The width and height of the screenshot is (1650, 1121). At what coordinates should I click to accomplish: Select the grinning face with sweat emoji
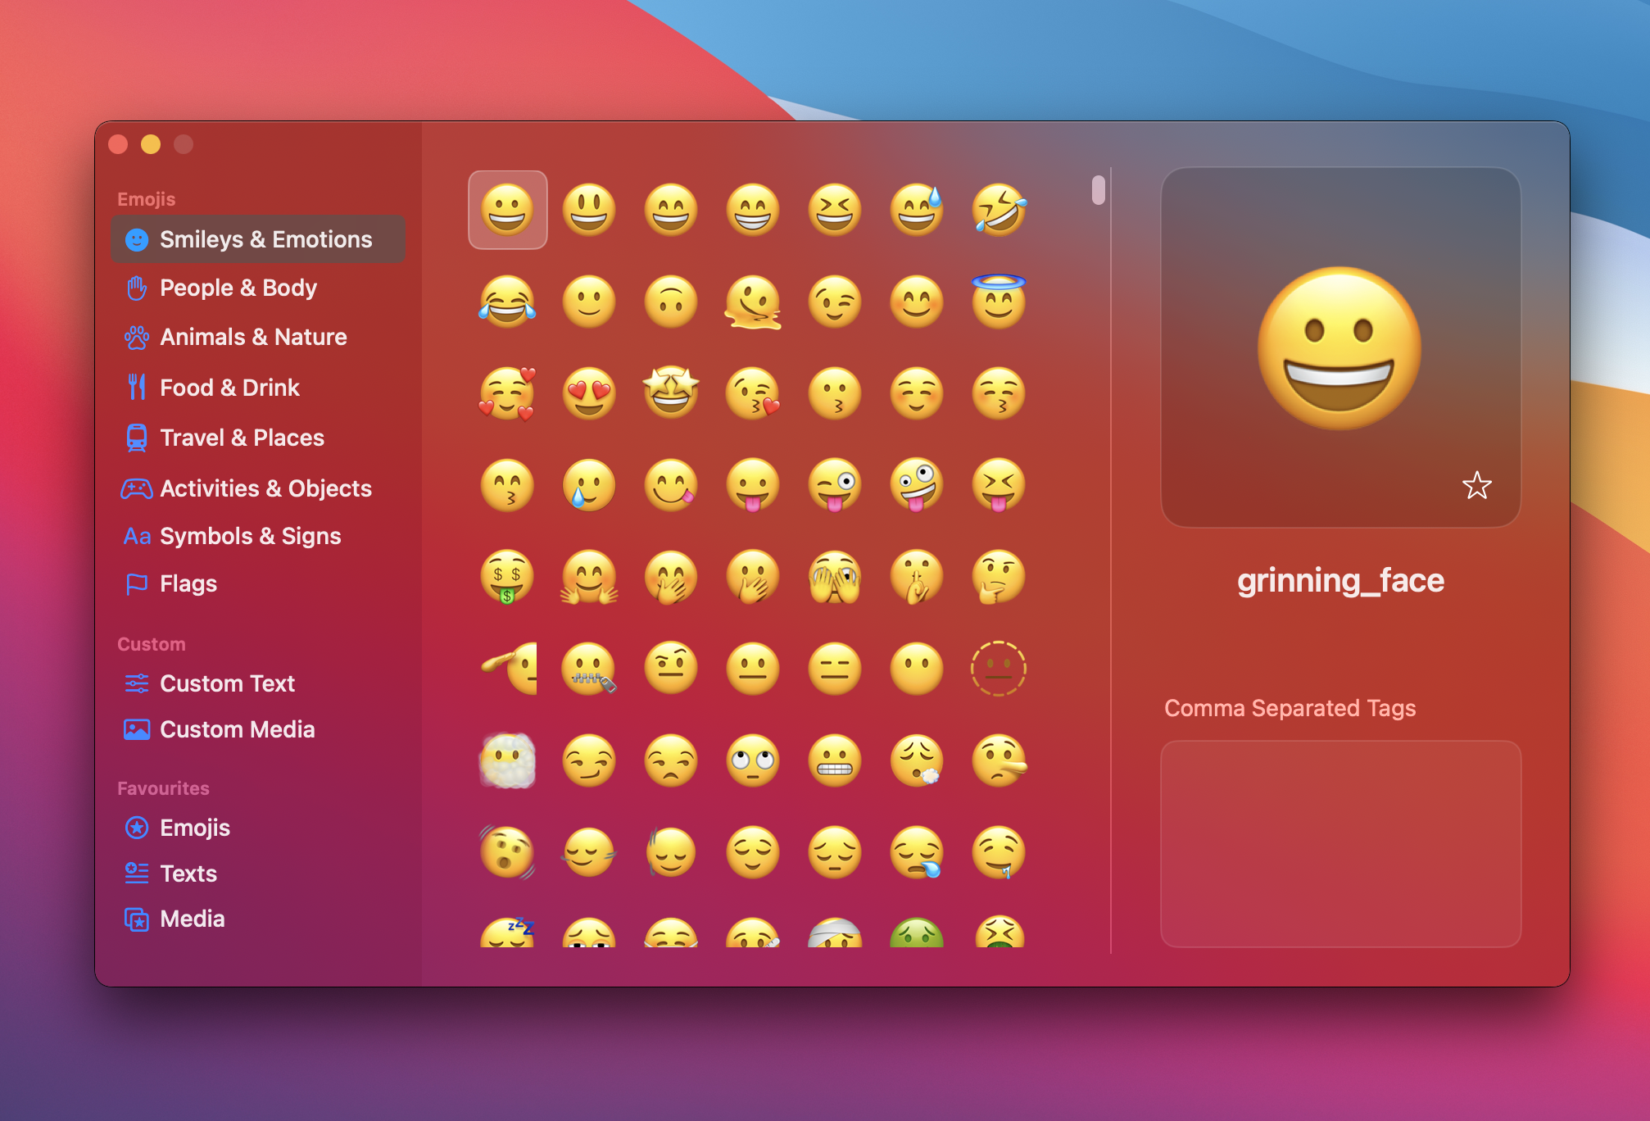click(917, 210)
